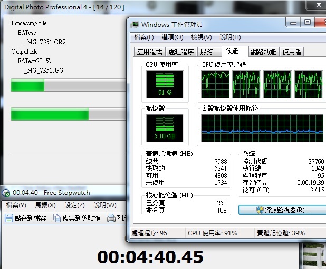Click the Task Manager window title icon
The image size is (326, 269).
[135, 25]
